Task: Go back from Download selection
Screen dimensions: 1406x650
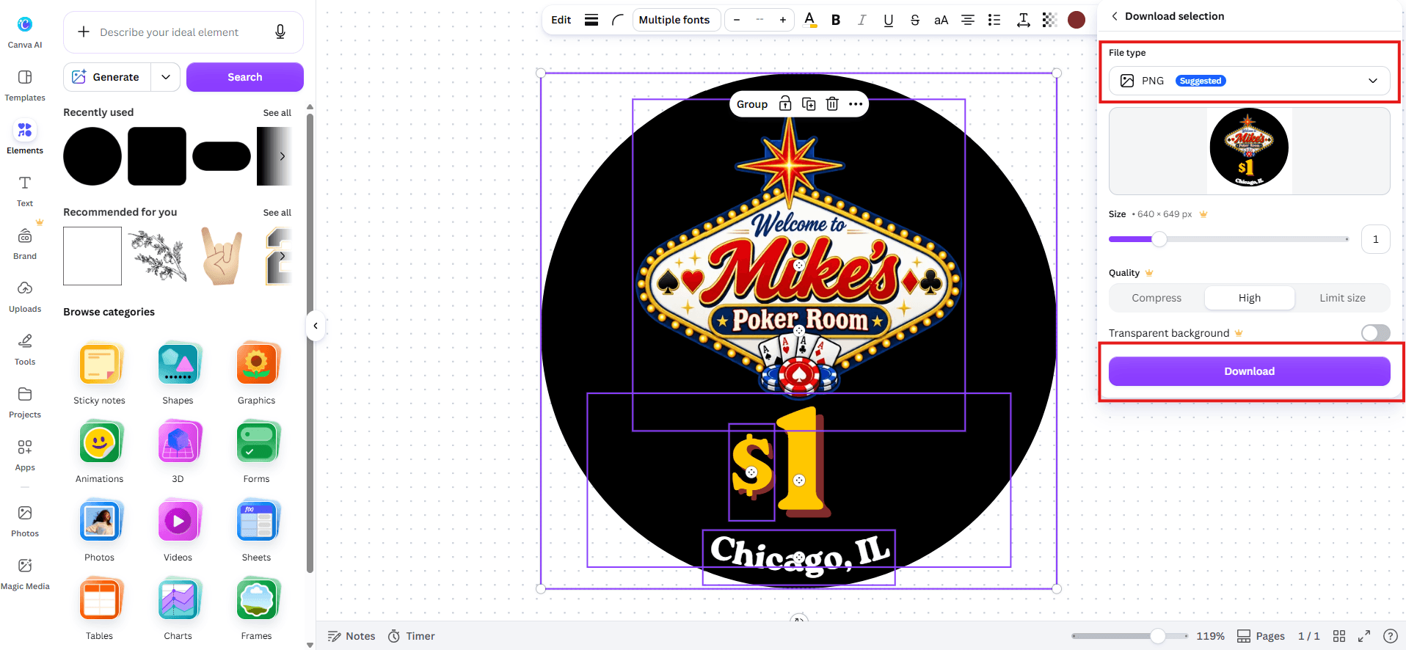Action: [1115, 16]
